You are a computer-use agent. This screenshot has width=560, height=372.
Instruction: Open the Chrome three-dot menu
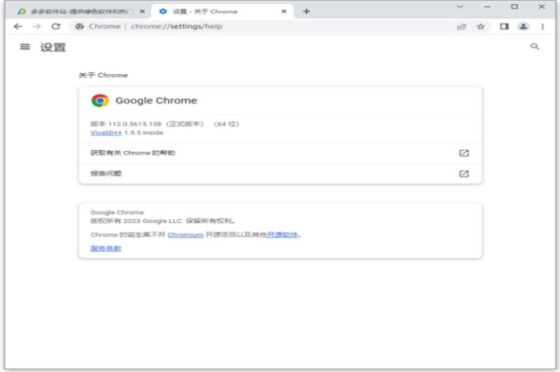coord(542,27)
